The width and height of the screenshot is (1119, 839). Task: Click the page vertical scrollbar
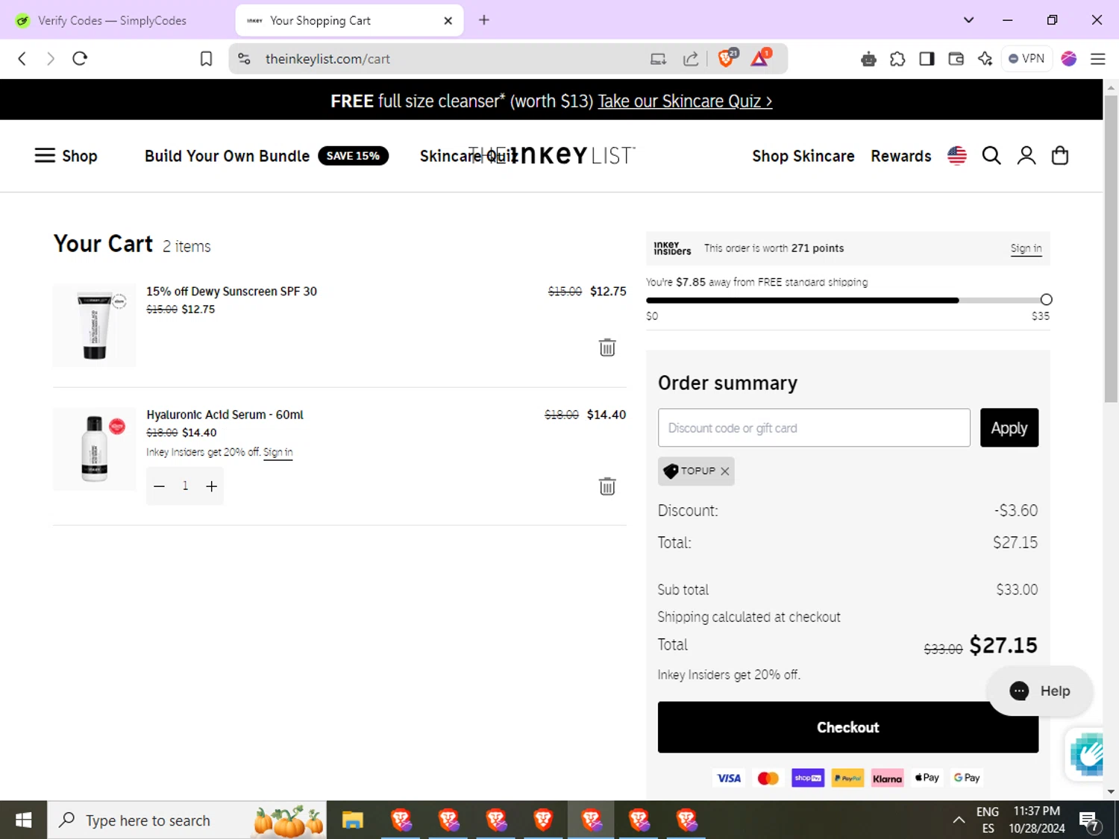[1111, 248]
